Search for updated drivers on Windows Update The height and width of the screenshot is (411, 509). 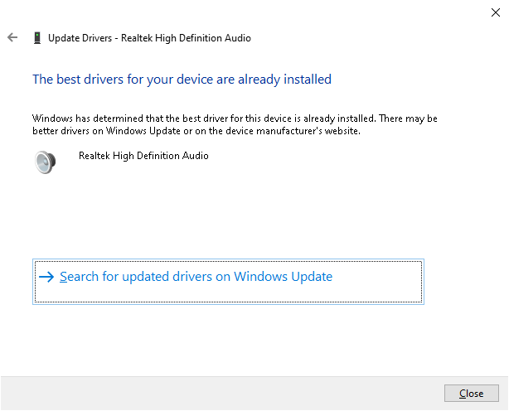pos(228,282)
